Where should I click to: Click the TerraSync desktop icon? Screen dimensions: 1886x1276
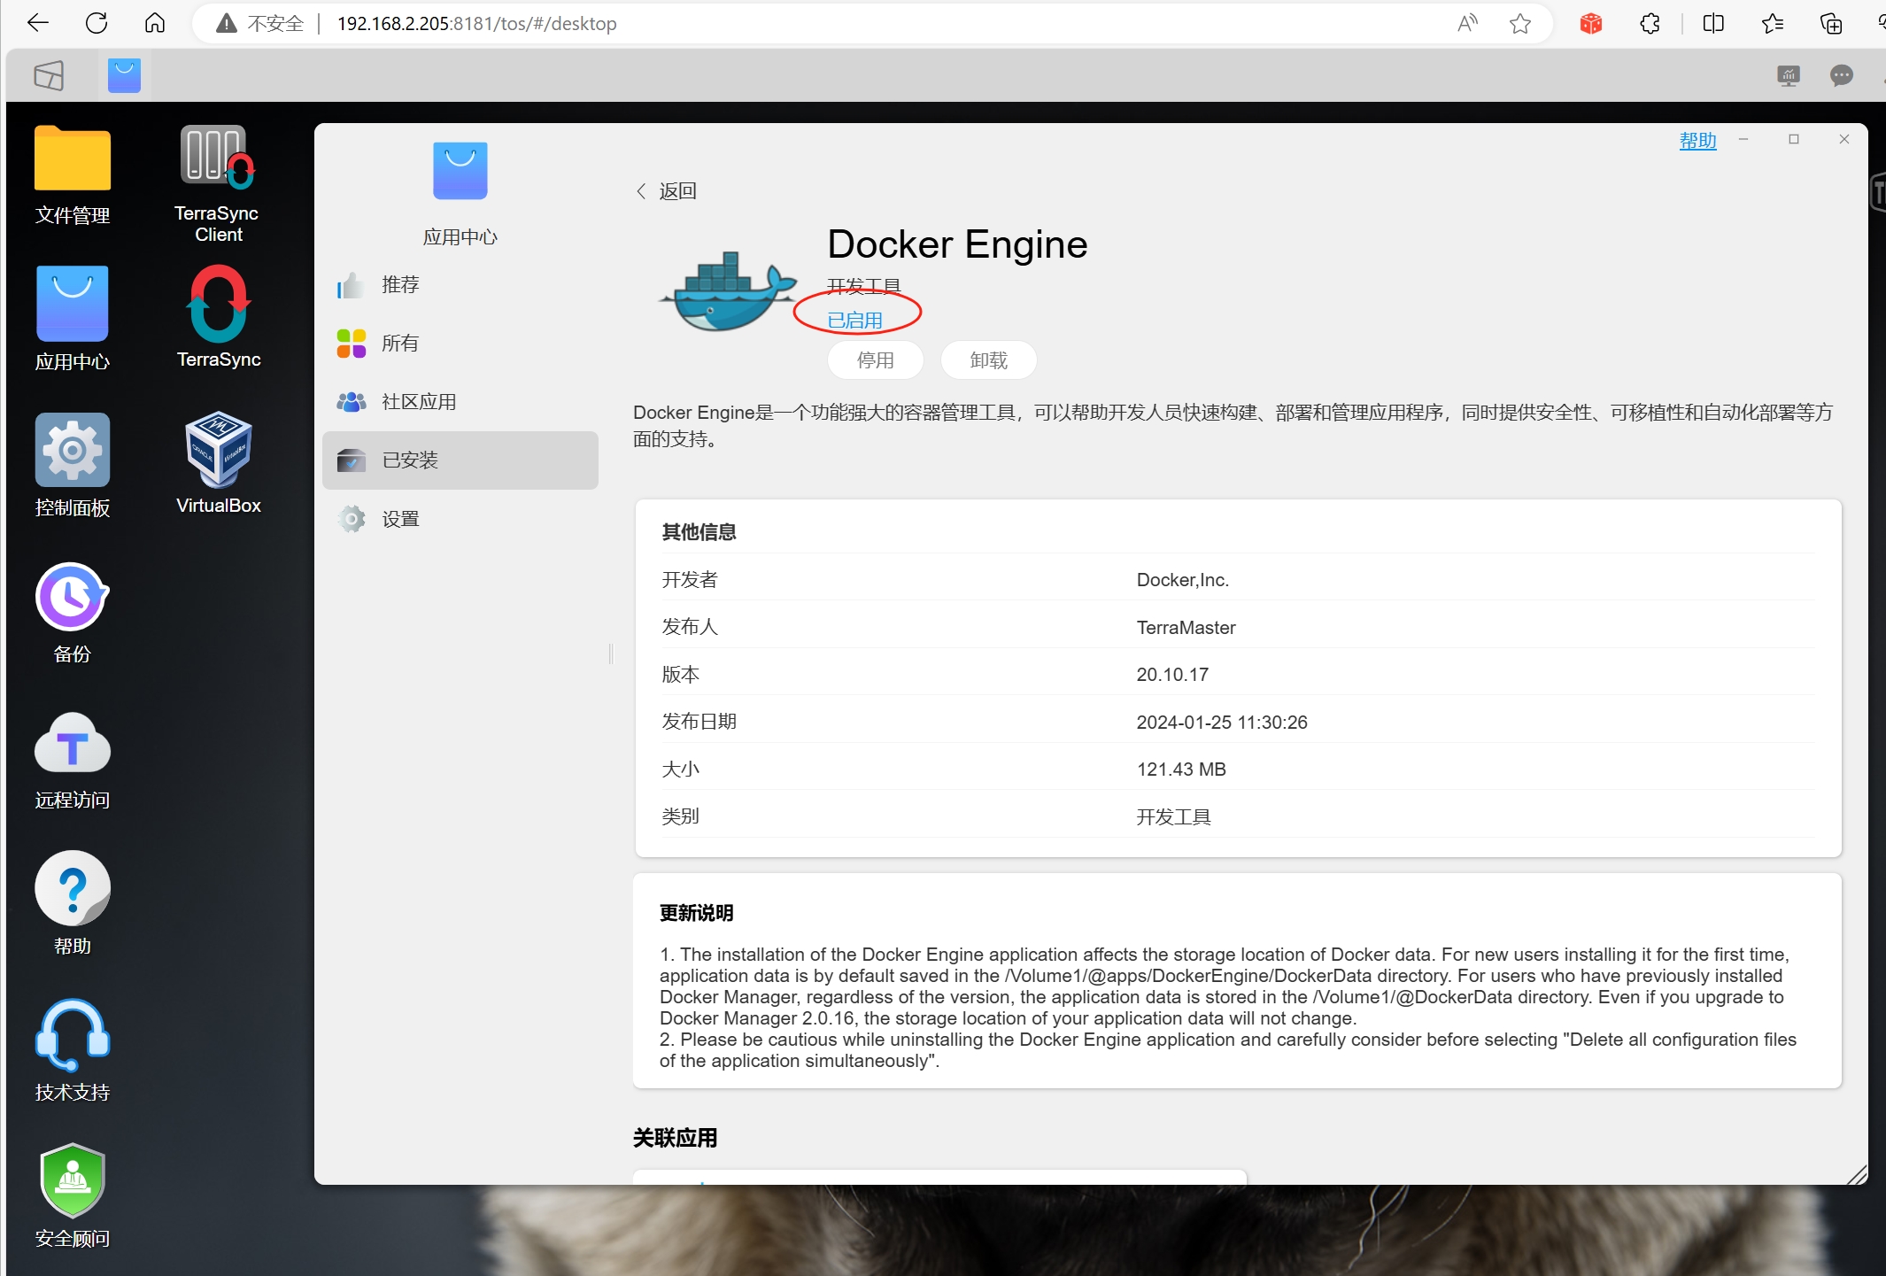point(218,305)
